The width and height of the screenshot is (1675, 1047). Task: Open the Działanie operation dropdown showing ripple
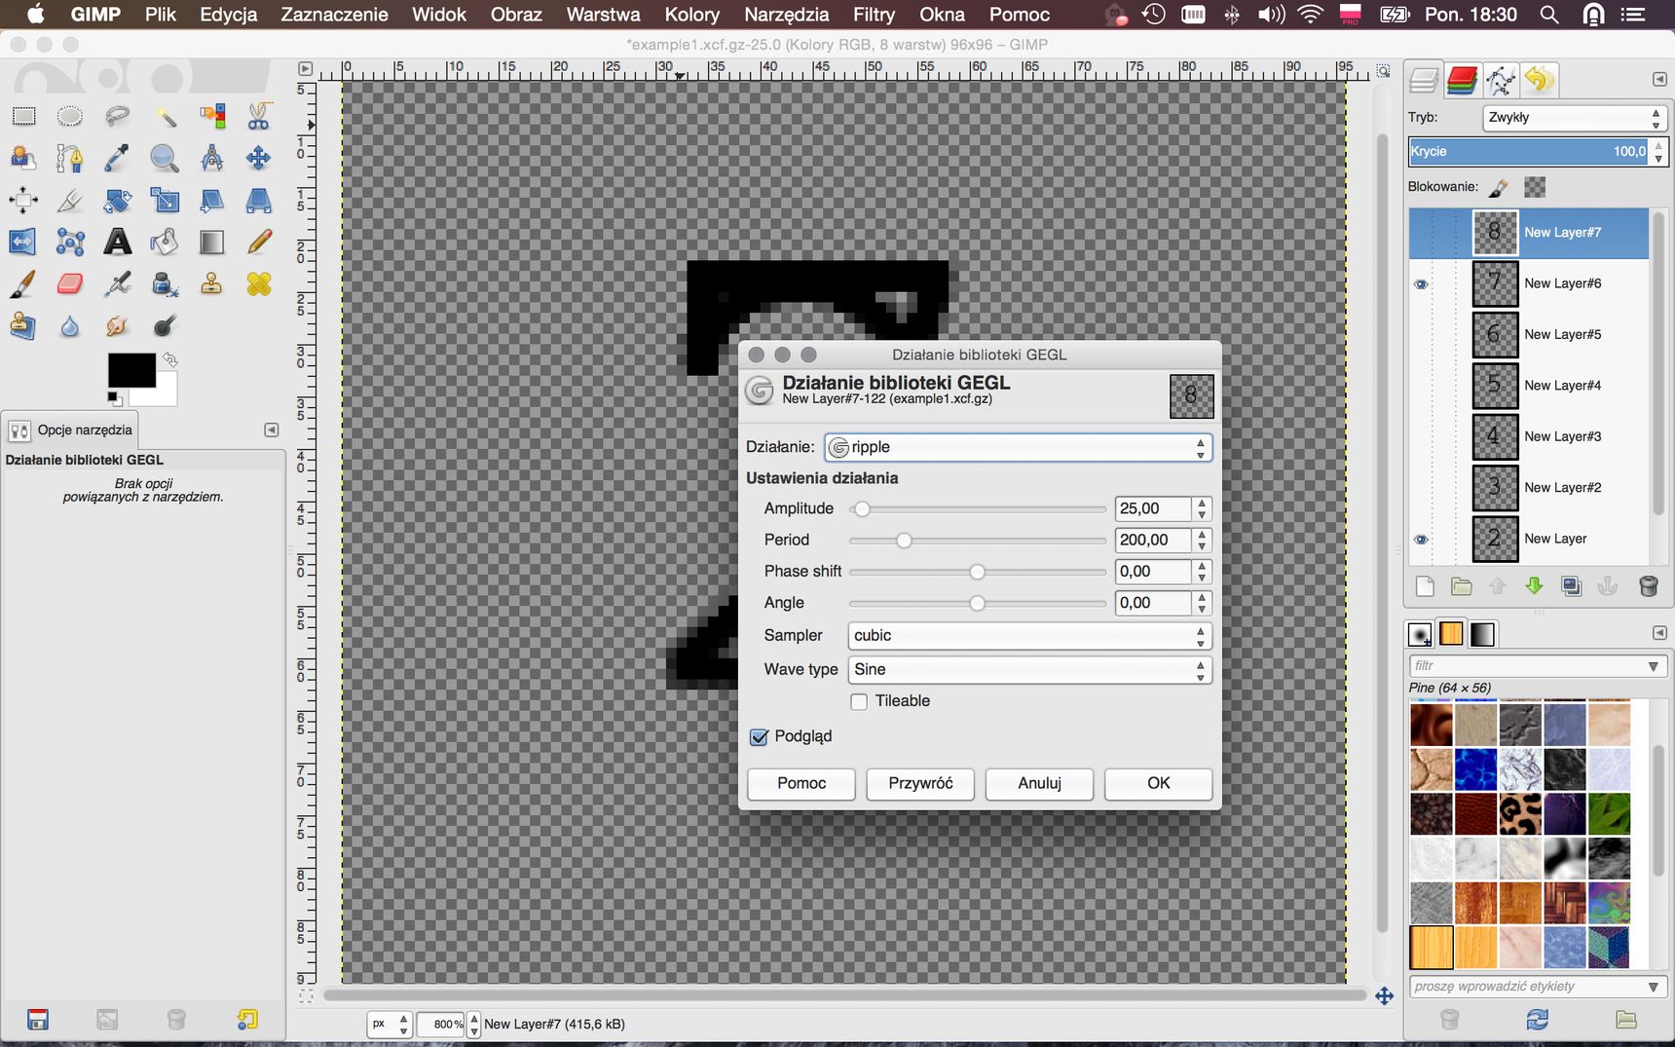point(1018,447)
